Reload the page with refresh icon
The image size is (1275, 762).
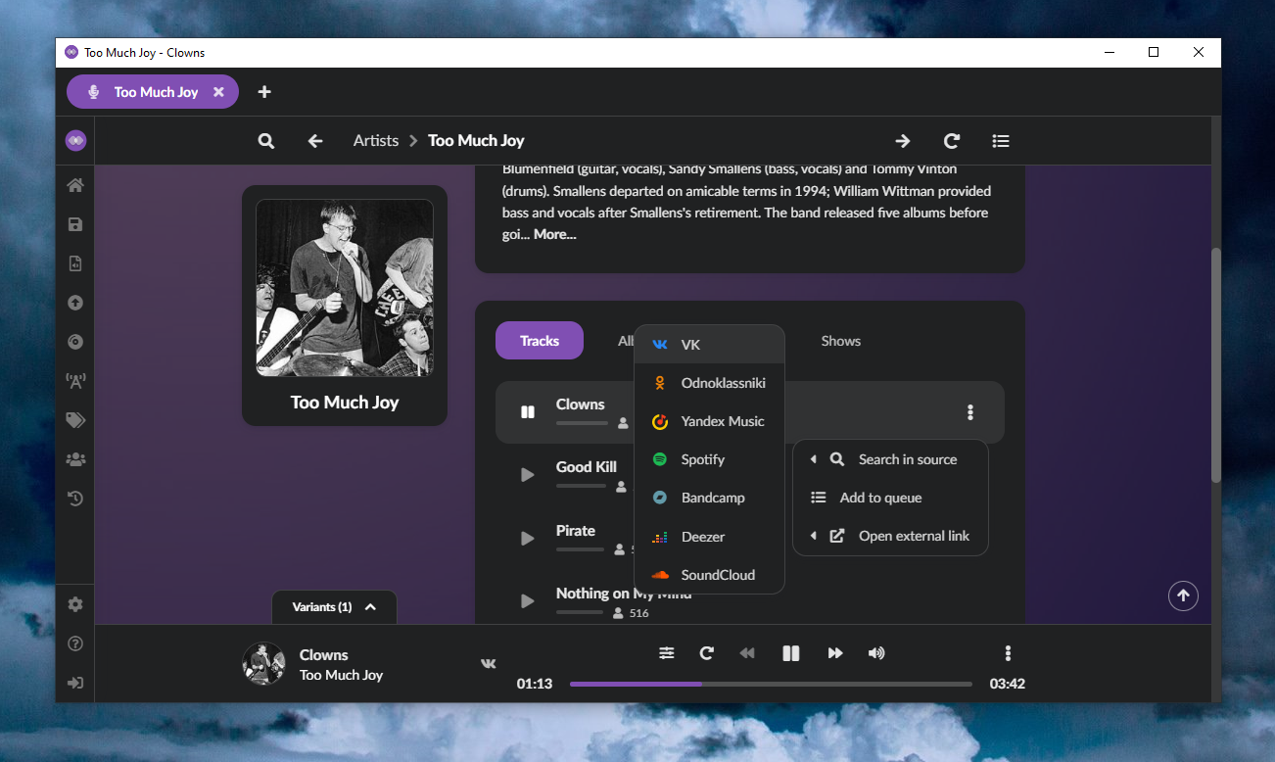coord(952,141)
